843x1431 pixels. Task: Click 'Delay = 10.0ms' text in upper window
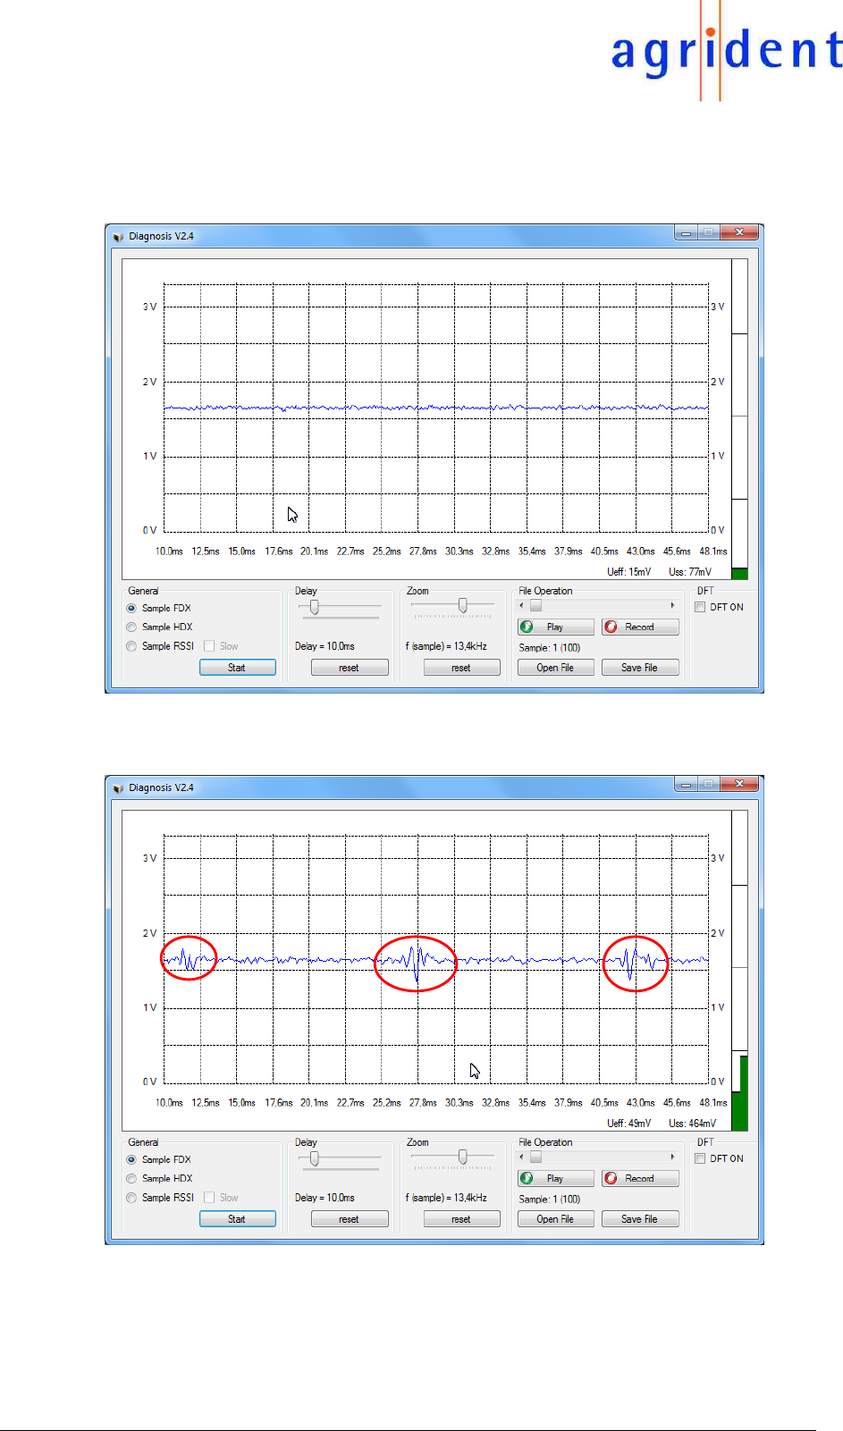tap(325, 646)
